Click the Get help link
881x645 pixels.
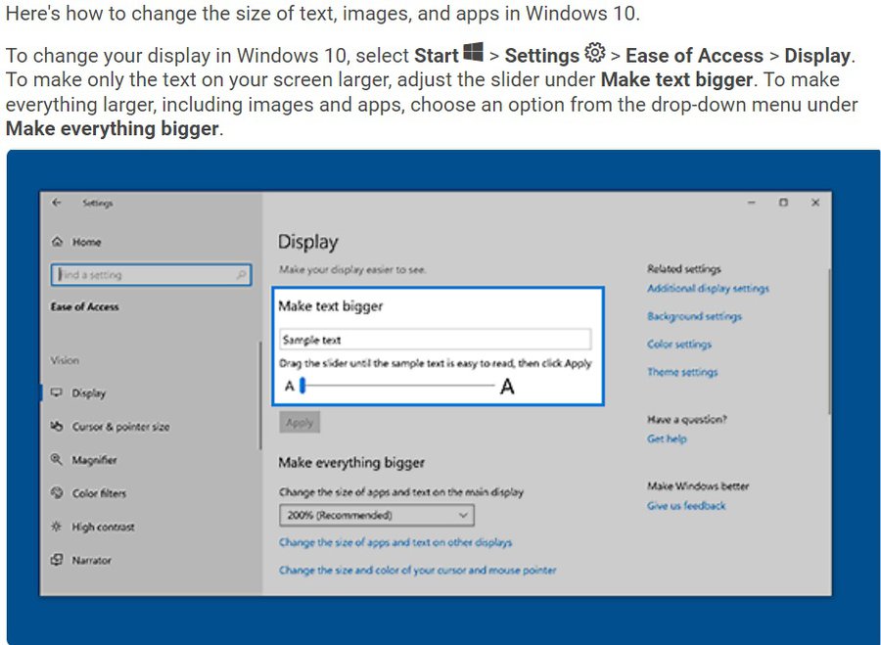[x=667, y=438]
